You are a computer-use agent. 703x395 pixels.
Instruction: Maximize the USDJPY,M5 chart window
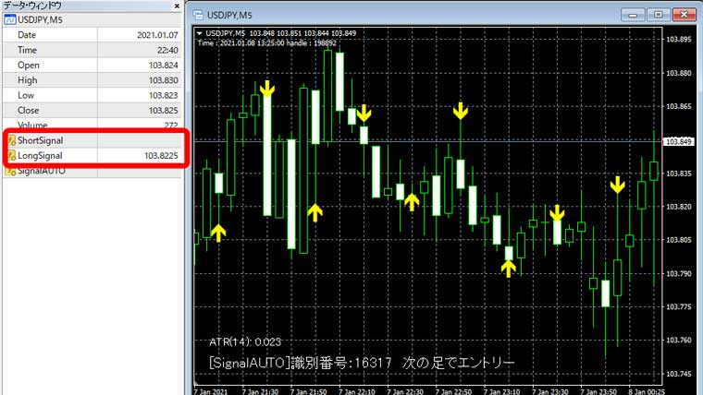click(659, 14)
